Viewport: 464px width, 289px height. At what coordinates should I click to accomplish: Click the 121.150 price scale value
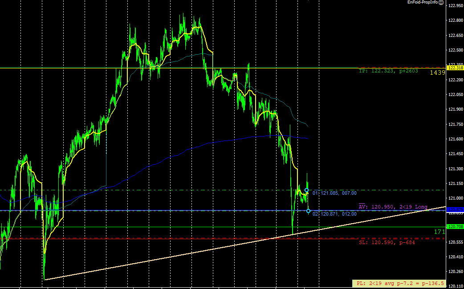(456, 184)
